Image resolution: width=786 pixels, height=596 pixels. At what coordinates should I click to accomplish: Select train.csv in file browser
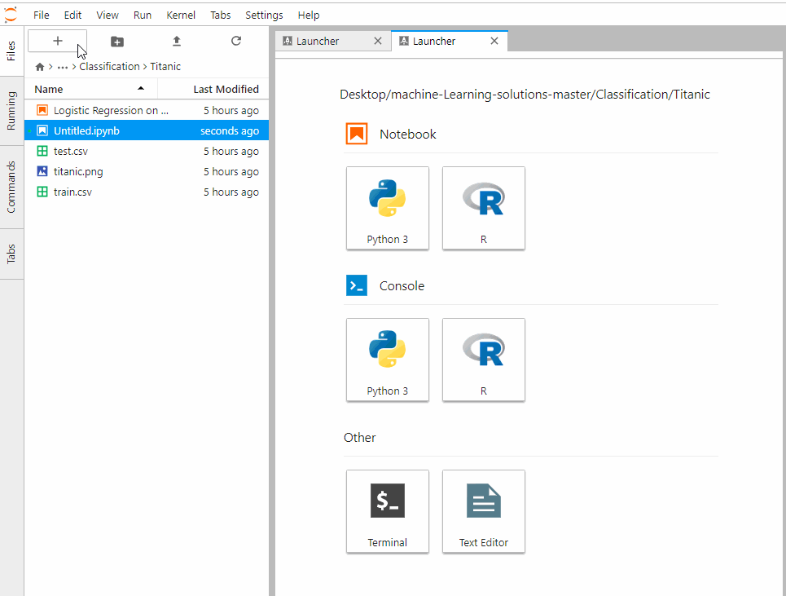coord(72,192)
